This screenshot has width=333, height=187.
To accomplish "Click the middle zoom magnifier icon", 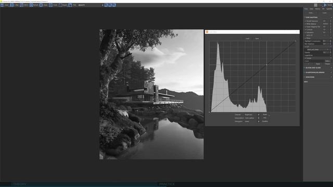I will [x=110, y=5].
